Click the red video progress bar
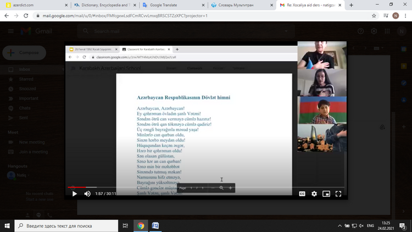Viewport: 412px width, 232px height. (77, 187)
